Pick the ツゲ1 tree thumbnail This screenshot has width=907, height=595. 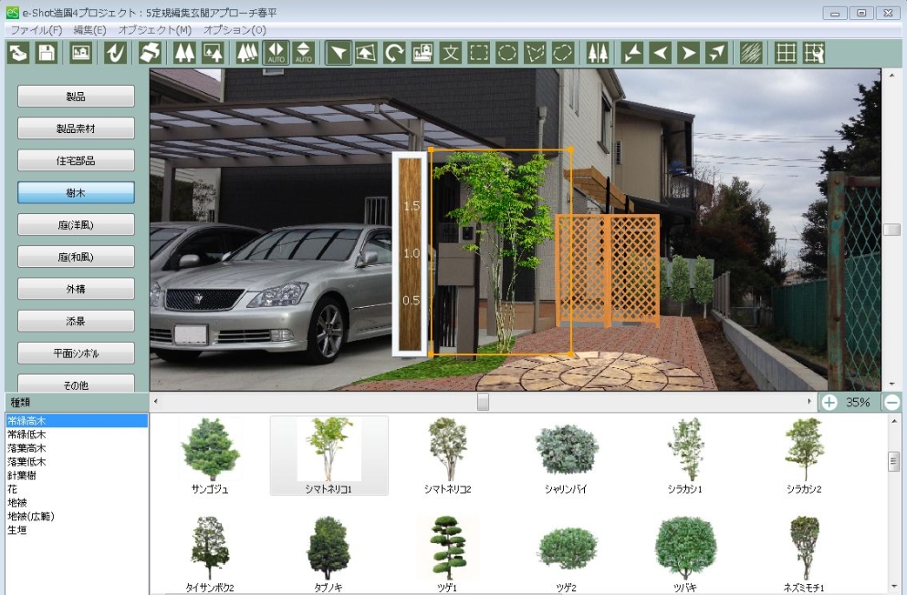point(448,555)
